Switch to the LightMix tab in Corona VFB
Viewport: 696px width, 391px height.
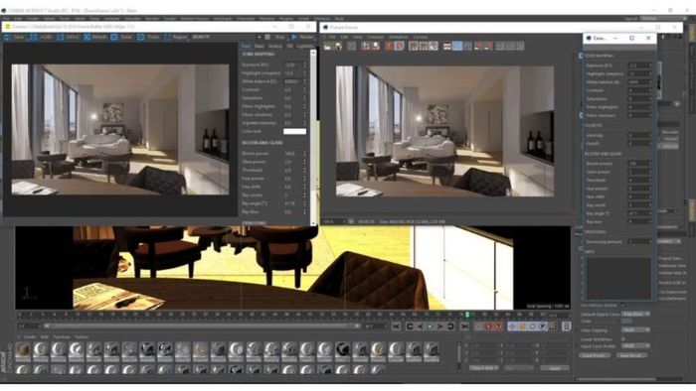pos(305,46)
